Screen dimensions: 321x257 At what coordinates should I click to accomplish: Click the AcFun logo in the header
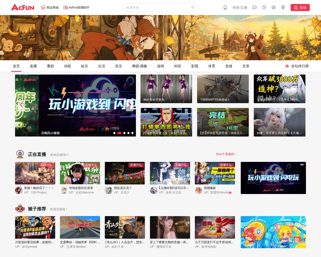23,7
